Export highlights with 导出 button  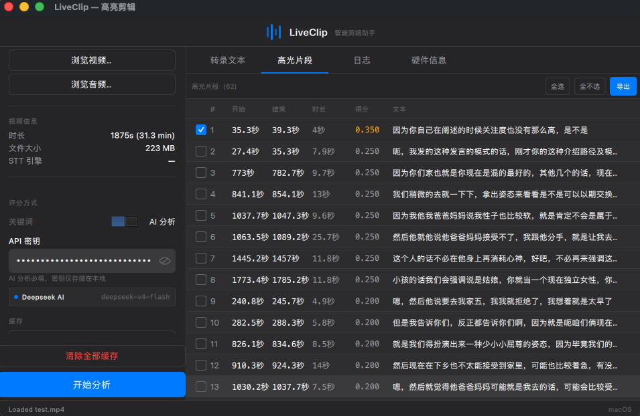(623, 86)
